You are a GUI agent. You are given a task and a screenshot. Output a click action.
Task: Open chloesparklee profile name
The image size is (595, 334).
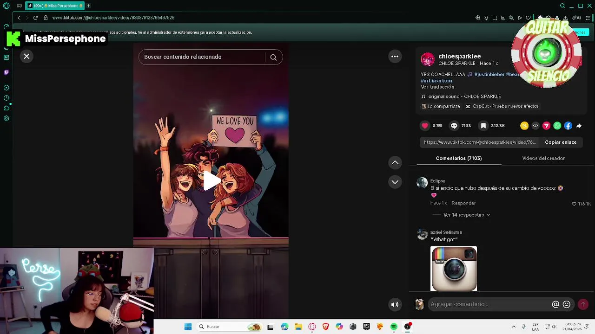[459, 56]
